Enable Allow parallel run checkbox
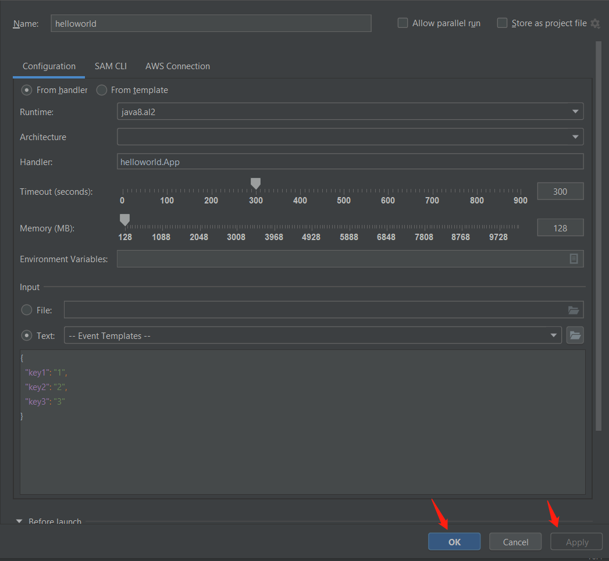Viewport: 609px width, 561px height. [403, 23]
